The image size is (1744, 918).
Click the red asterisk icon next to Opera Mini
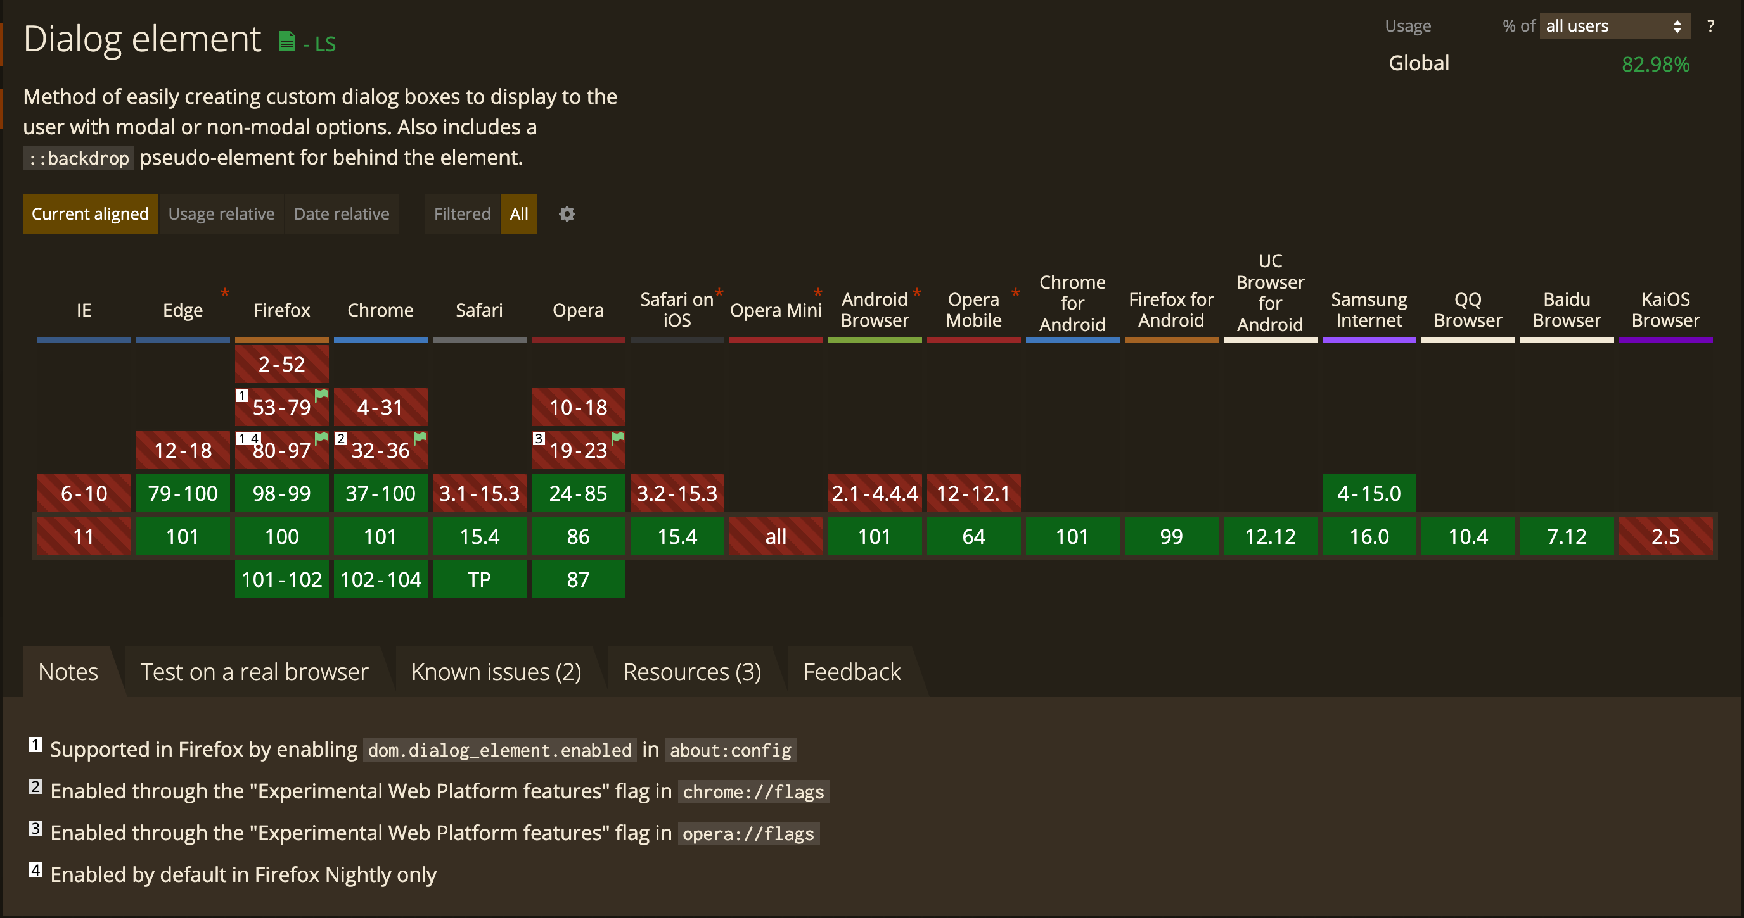817,290
